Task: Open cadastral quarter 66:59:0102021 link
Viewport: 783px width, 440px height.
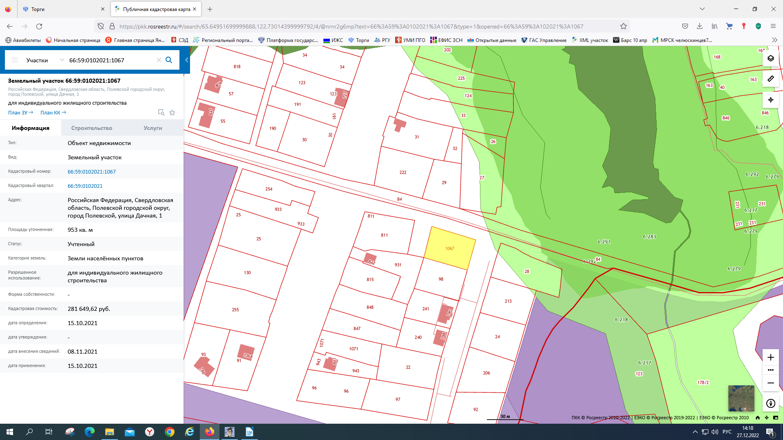Action: pos(85,186)
